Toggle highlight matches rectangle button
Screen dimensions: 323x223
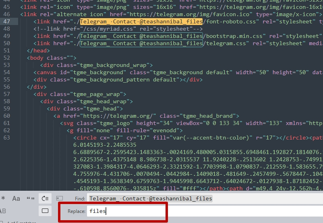pos(45,211)
